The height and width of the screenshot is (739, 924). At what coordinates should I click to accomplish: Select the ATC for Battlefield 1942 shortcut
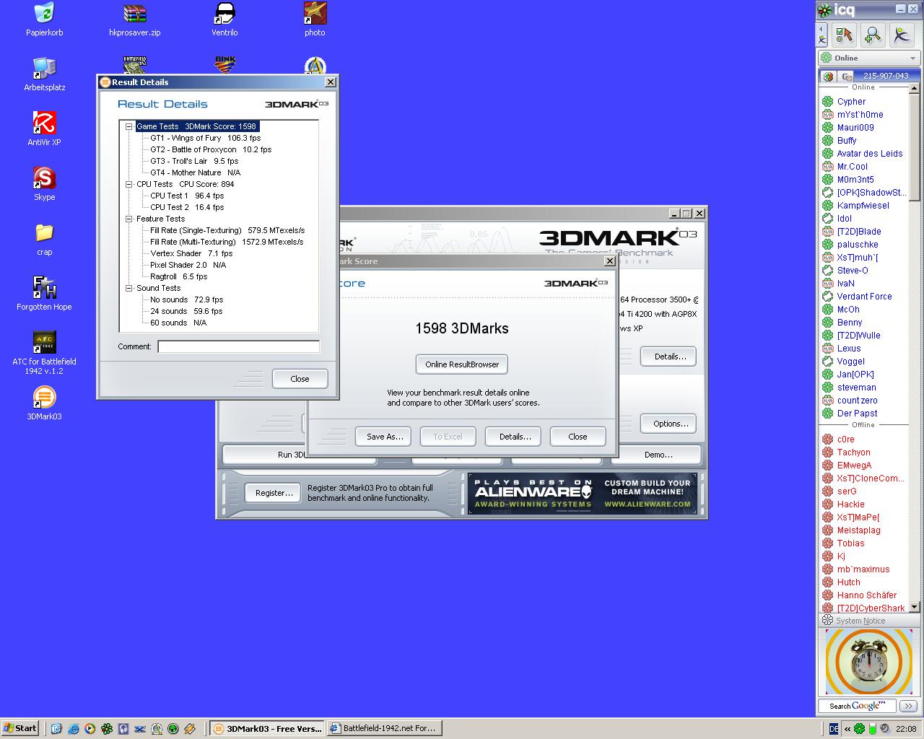click(44, 354)
